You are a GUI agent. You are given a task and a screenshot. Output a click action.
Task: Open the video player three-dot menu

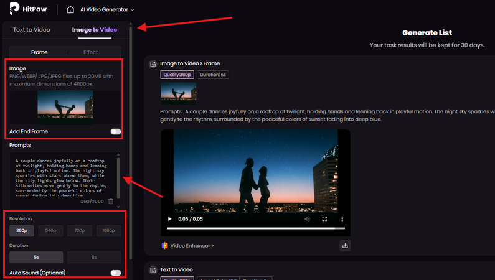point(342,219)
